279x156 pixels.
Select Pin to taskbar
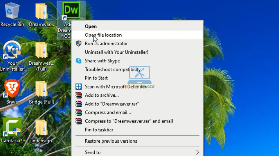point(99,129)
